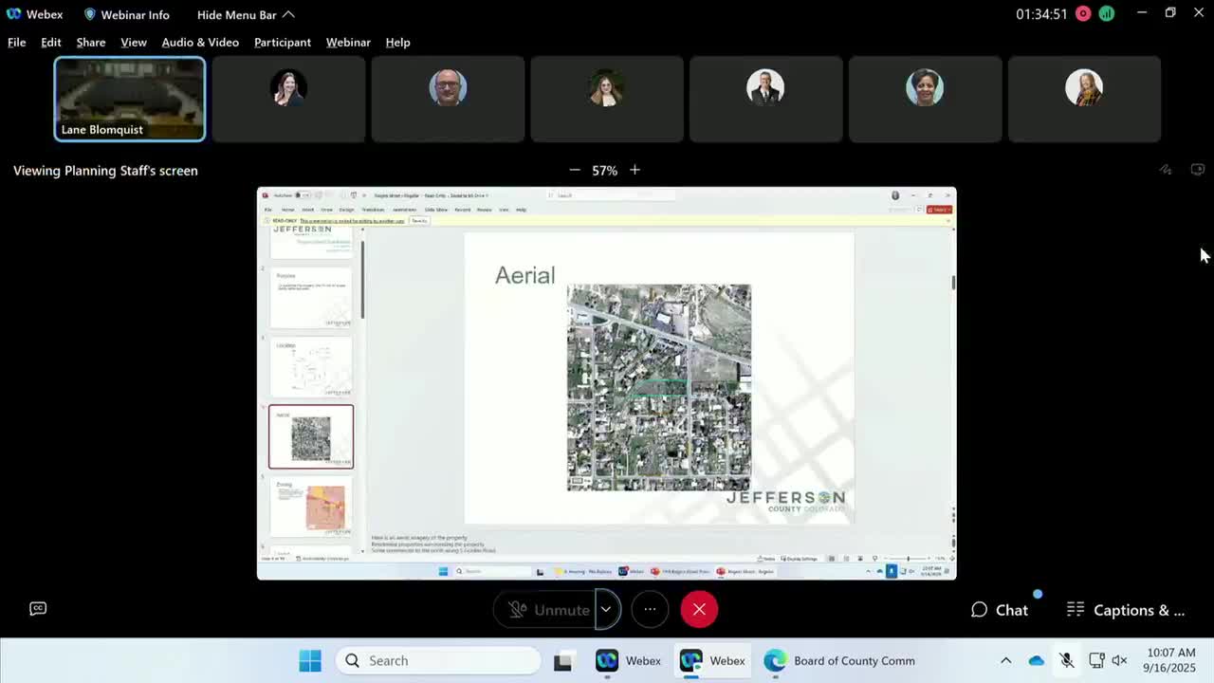The image size is (1214, 683).
Task: Select Lane Blomquist video thumbnail
Action: (129, 99)
